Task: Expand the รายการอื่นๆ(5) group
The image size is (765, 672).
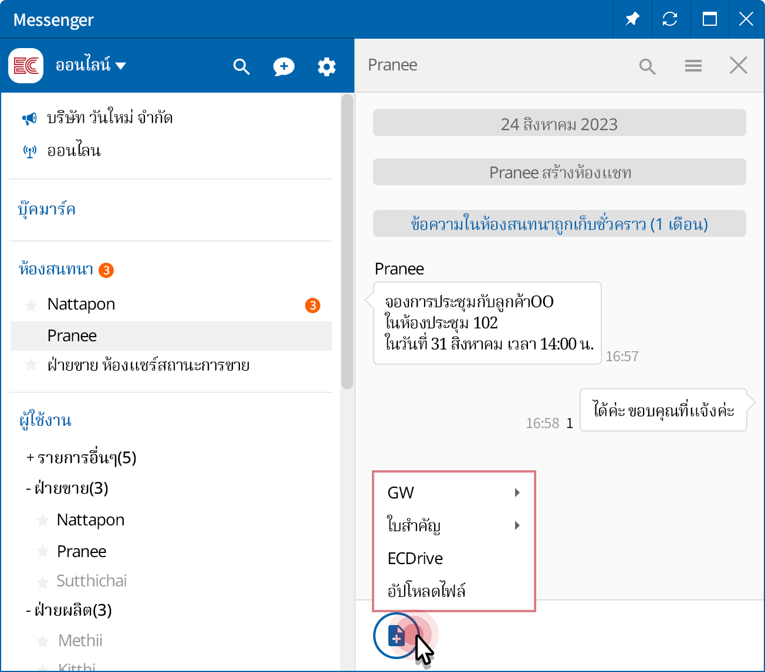Action: coord(81,458)
